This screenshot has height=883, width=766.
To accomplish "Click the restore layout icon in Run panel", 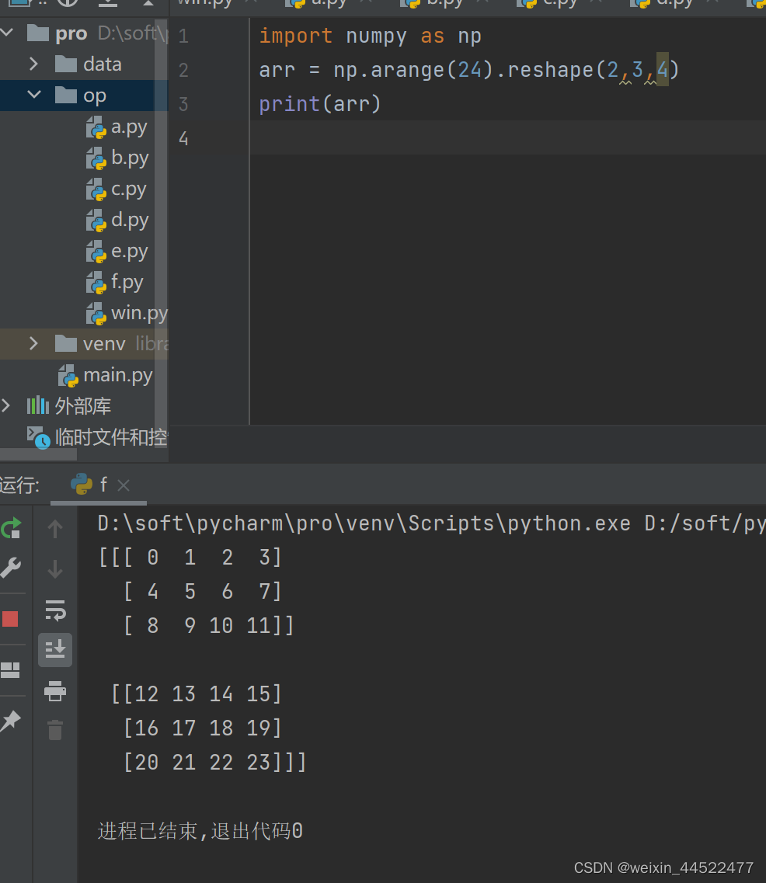I will (10, 670).
